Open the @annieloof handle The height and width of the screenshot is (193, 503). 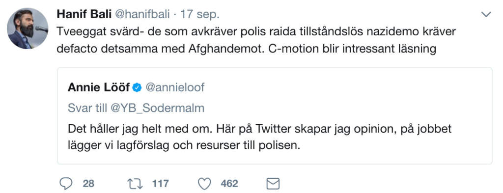[x=175, y=87]
